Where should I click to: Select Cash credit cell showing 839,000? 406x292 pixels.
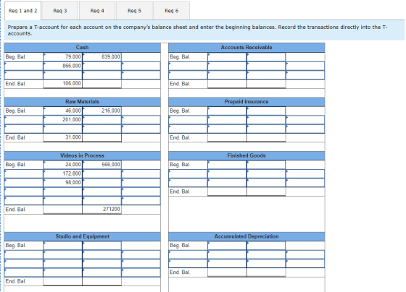101,57
